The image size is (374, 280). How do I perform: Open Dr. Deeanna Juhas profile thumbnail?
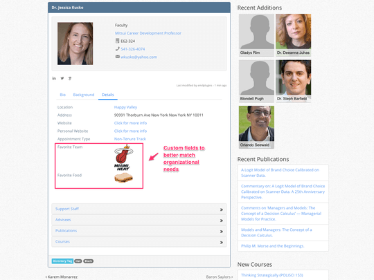(x=294, y=35)
